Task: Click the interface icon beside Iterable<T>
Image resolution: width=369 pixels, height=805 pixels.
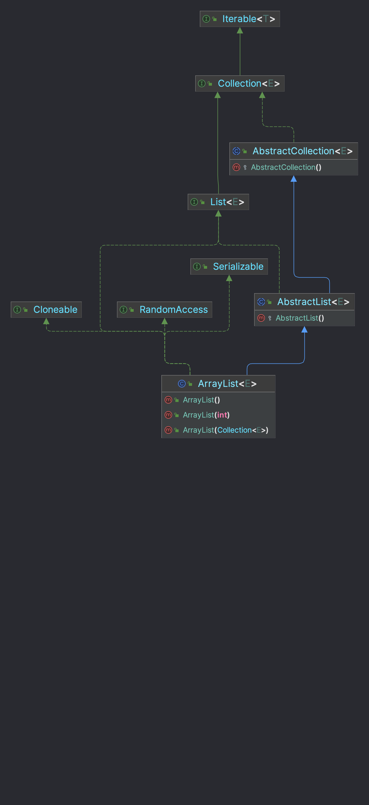Action: pos(206,19)
